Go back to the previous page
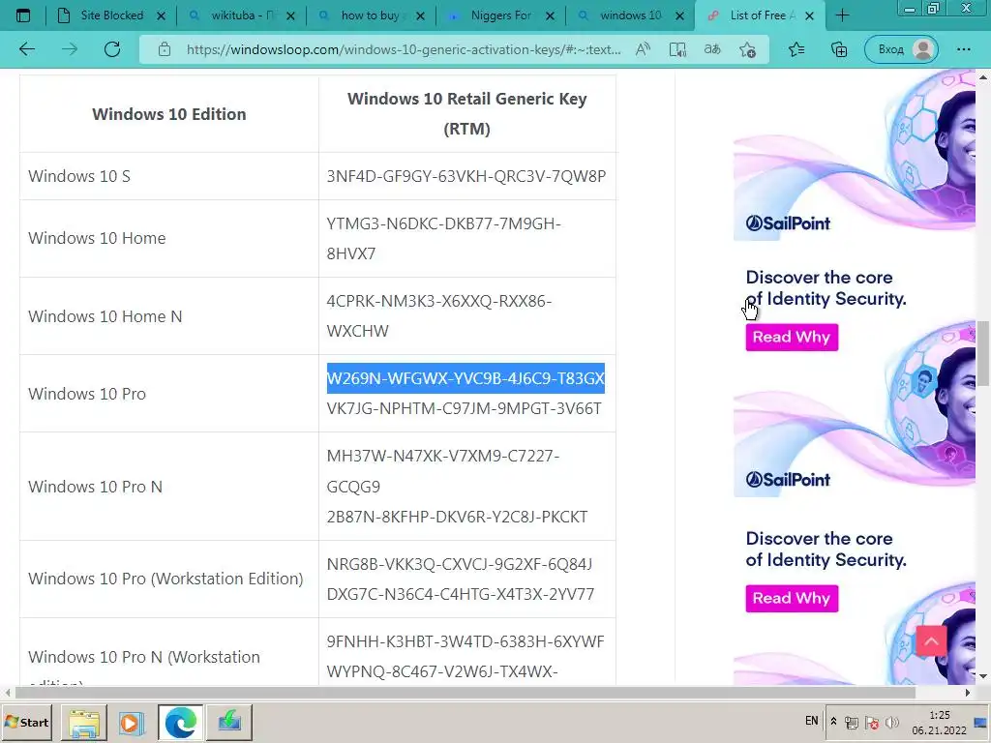The image size is (991, 743). tap(27, 49)
